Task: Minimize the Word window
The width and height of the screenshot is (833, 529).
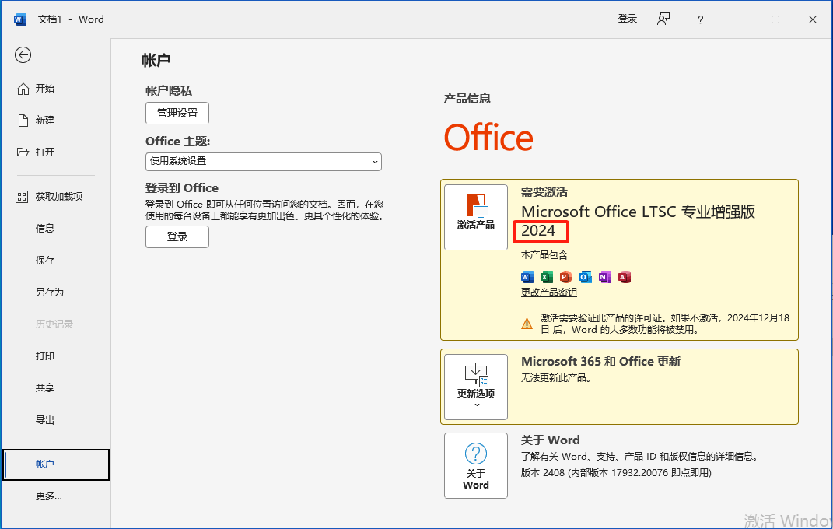Action: point(738,19)
